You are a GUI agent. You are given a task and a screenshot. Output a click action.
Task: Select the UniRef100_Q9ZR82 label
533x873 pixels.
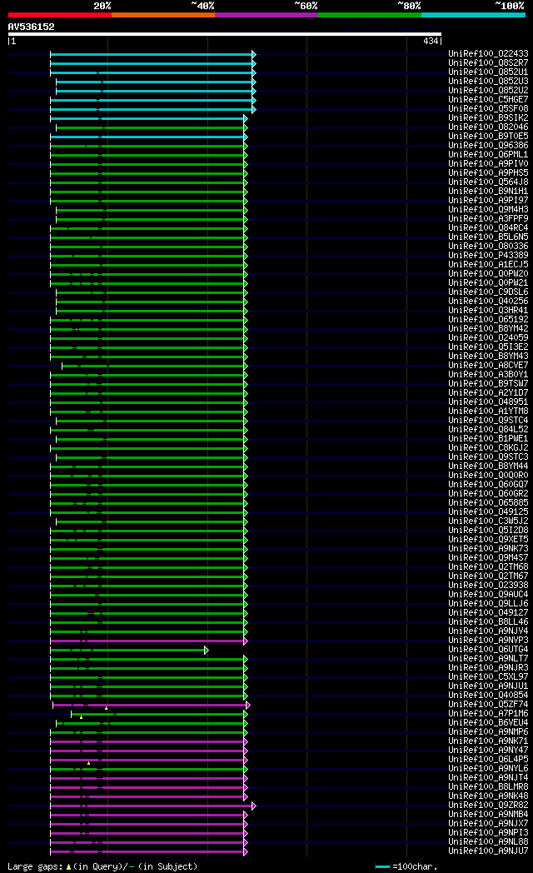click(488, 805)
